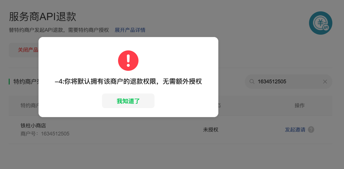344x169 pixels.
Task: Click the 我知道了 confirmation button
Action: 128,101
